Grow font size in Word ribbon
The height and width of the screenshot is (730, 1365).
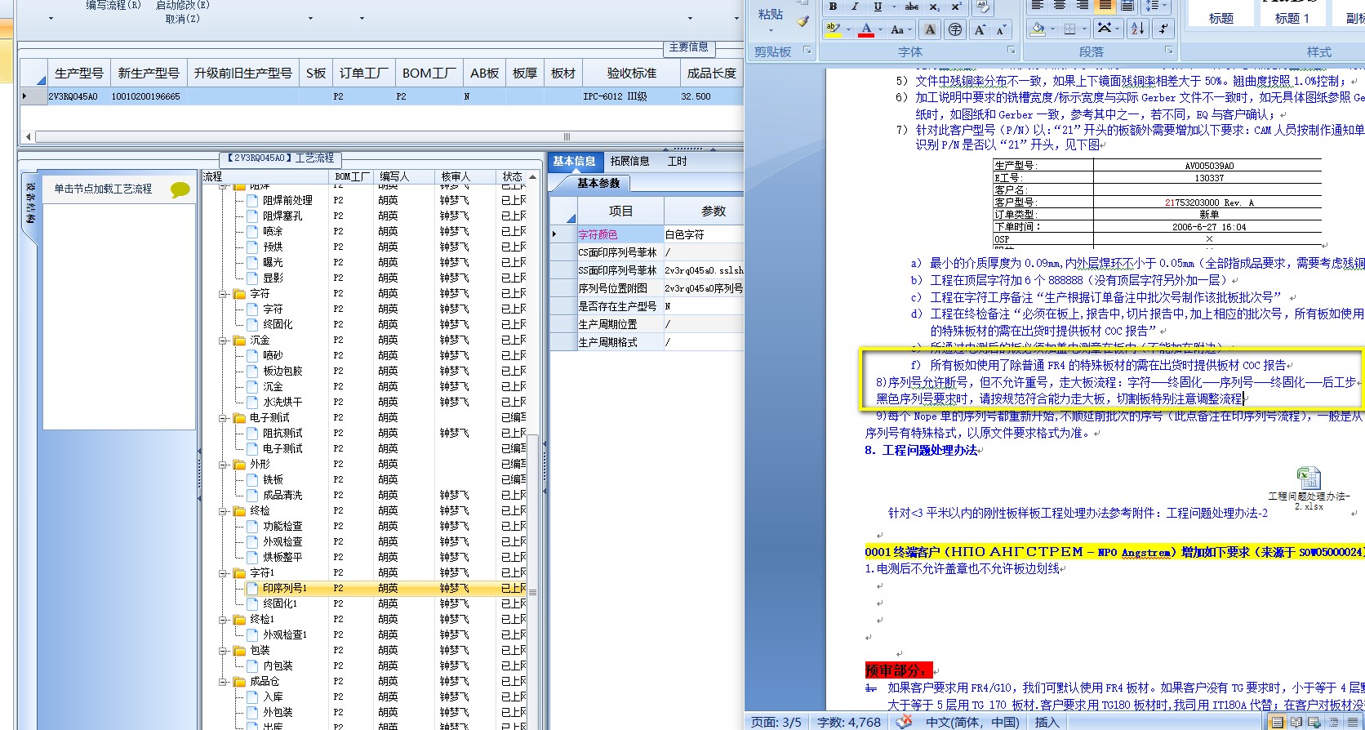pyautogui.click(x=980, y=29)
